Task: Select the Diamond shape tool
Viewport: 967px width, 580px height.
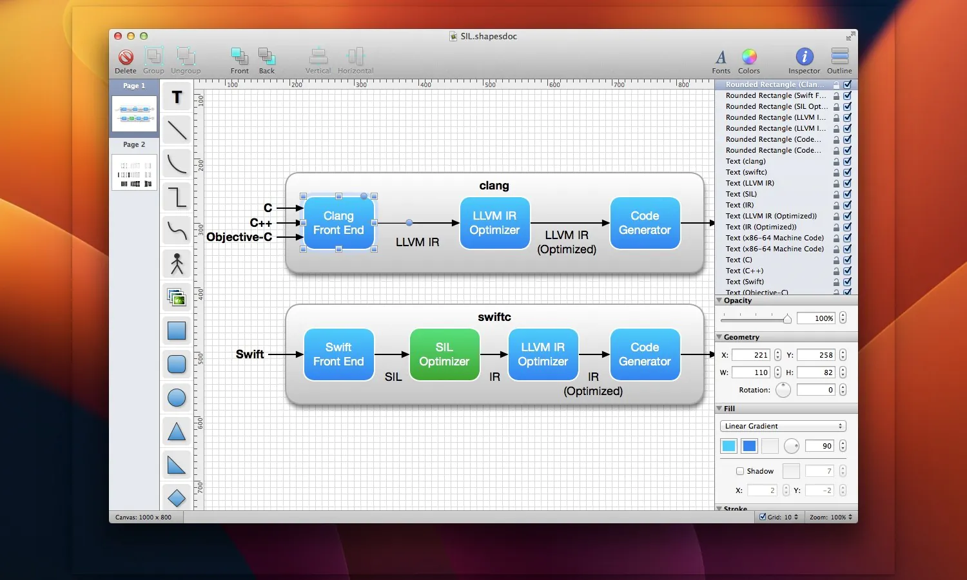Action: point(177,498)
